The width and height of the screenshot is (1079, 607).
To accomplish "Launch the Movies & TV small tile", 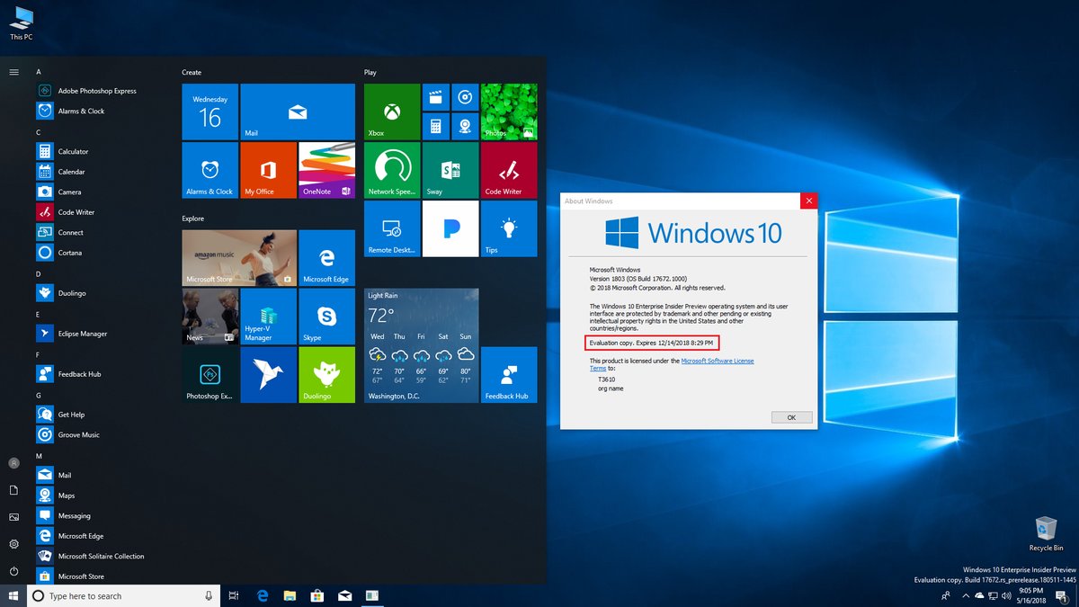I will 436,97.
